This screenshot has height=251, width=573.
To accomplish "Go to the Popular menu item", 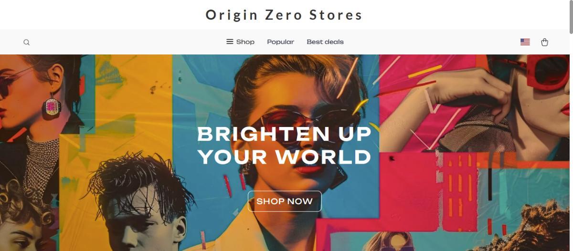I will point(281,42).
